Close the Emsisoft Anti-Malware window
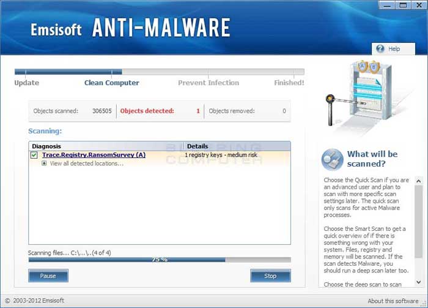Screen dimensions: 428x308 [x=419, y=5]
